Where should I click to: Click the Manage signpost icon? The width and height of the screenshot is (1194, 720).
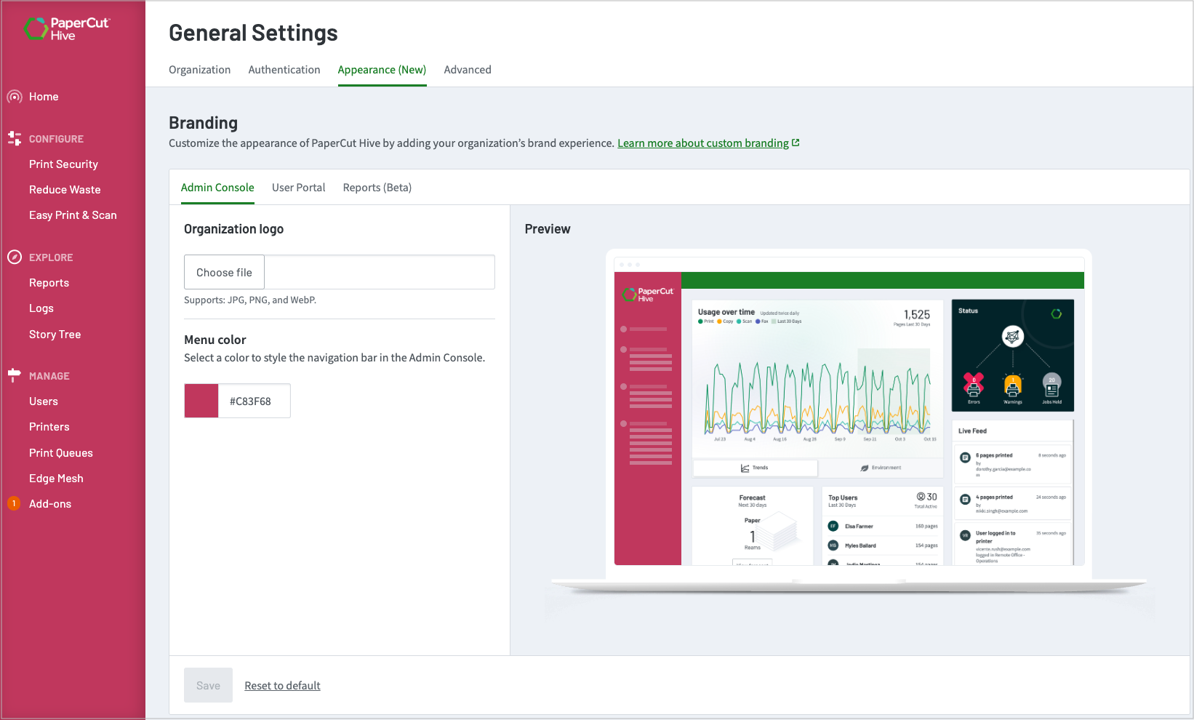coord(15,375)
